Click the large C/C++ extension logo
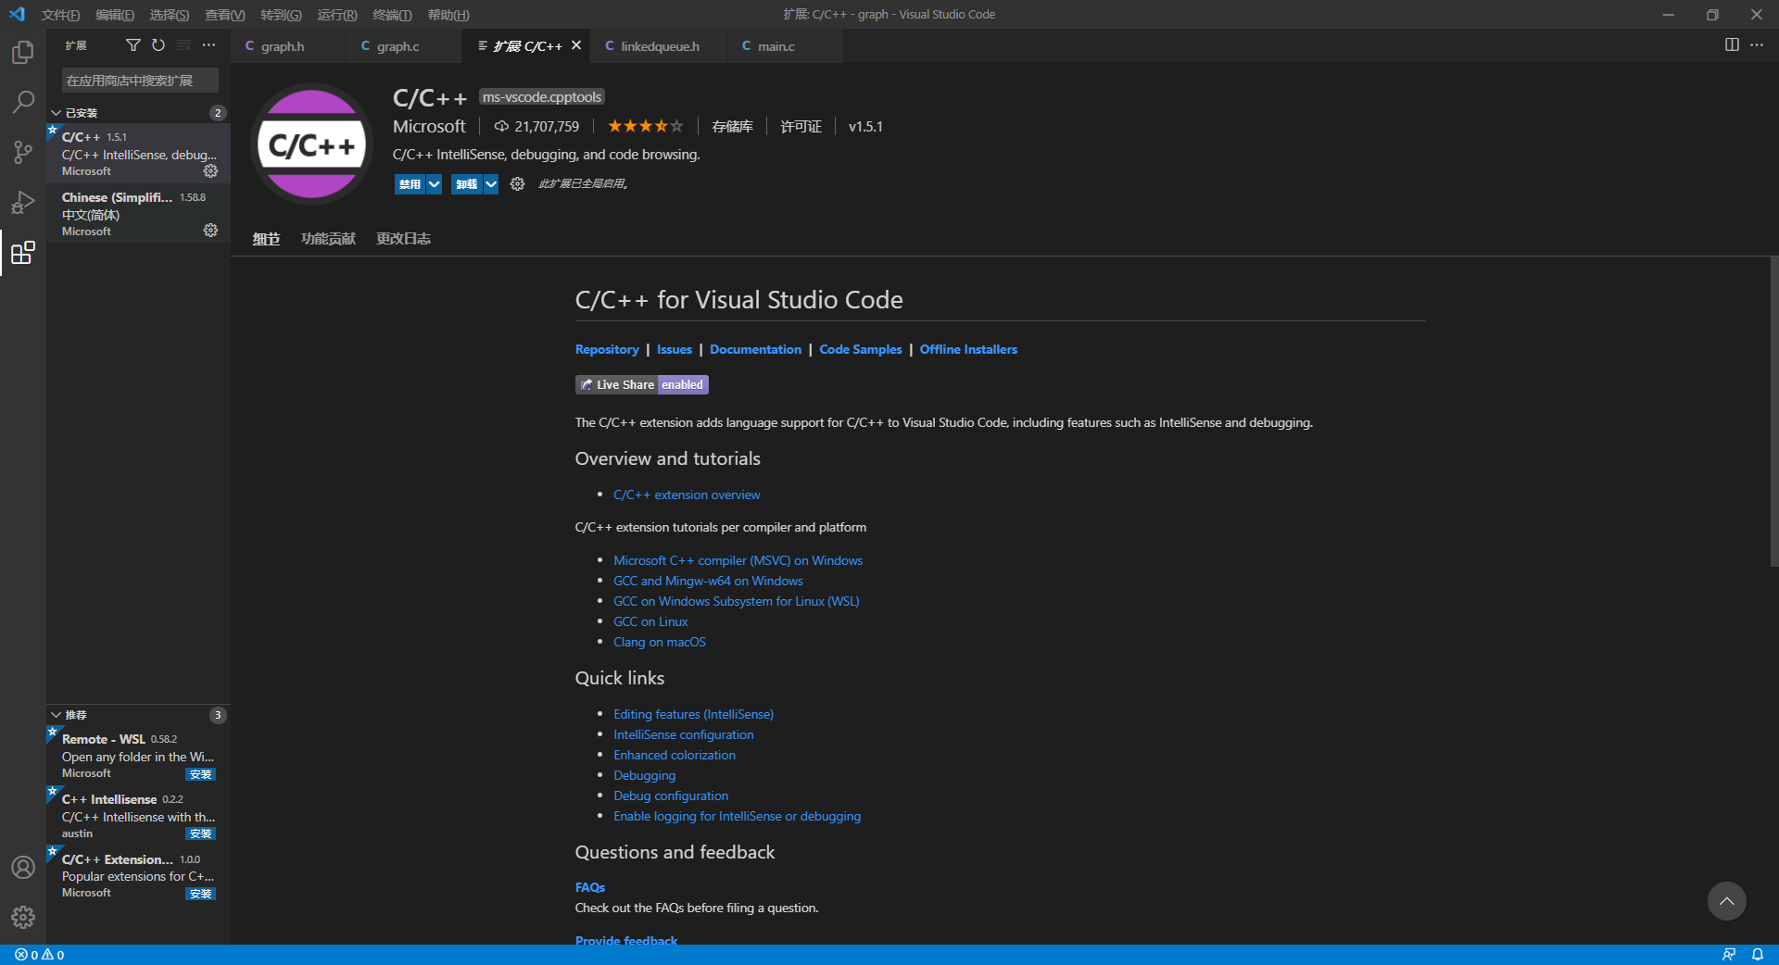The height and width of the screenshot is (965, 1779). pos(311,144)
